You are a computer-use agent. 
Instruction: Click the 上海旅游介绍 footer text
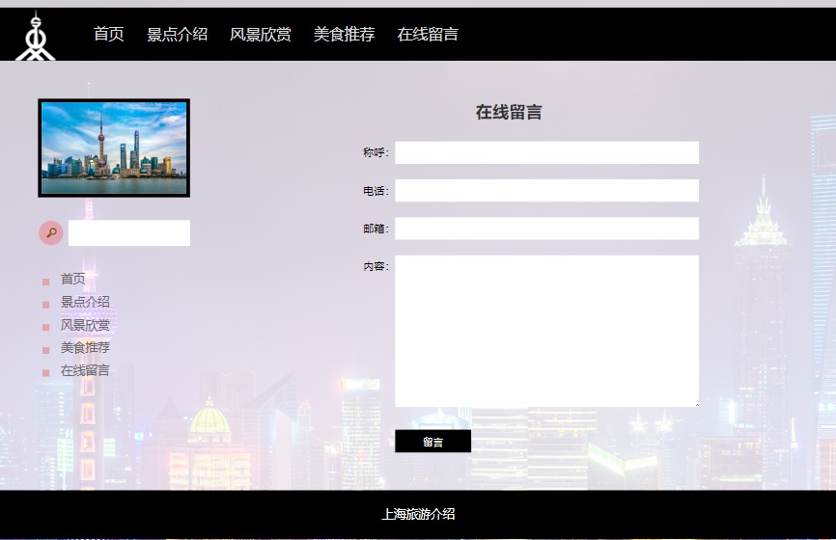[x=418, y=515]
